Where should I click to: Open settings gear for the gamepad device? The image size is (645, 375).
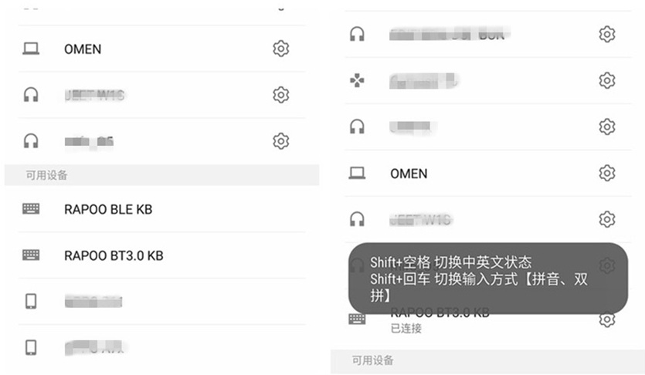pos(607,80)
